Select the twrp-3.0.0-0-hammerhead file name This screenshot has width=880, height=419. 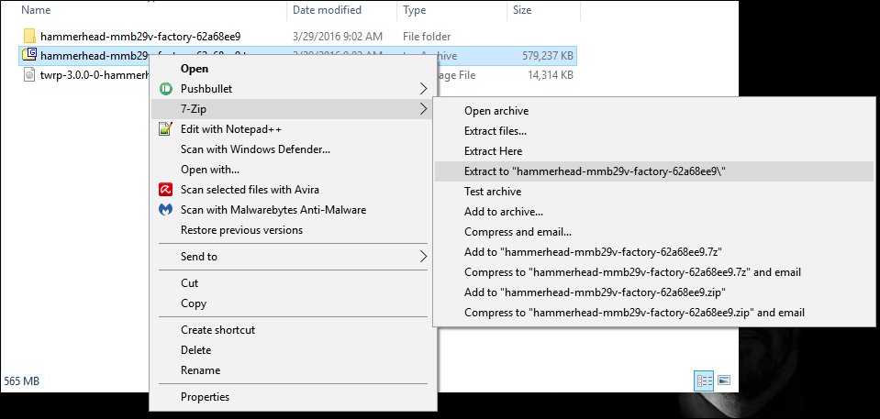pyautogui.click(x=94, y=74)
